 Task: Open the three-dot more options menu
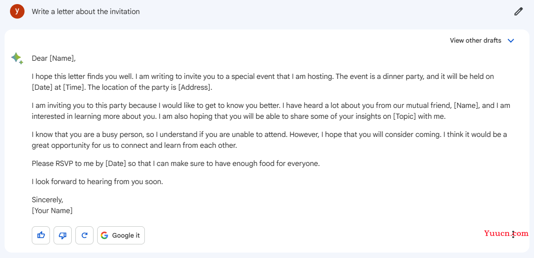click(513, 234)
